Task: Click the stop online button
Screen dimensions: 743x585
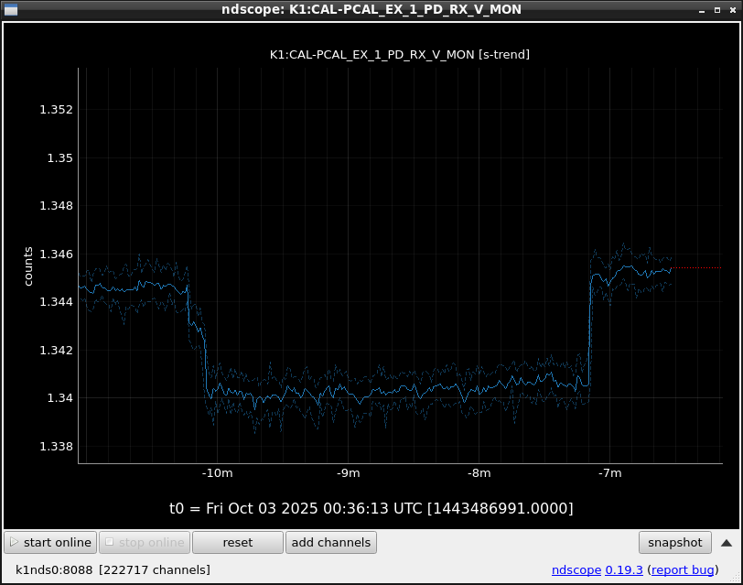Action: (145, 543)
